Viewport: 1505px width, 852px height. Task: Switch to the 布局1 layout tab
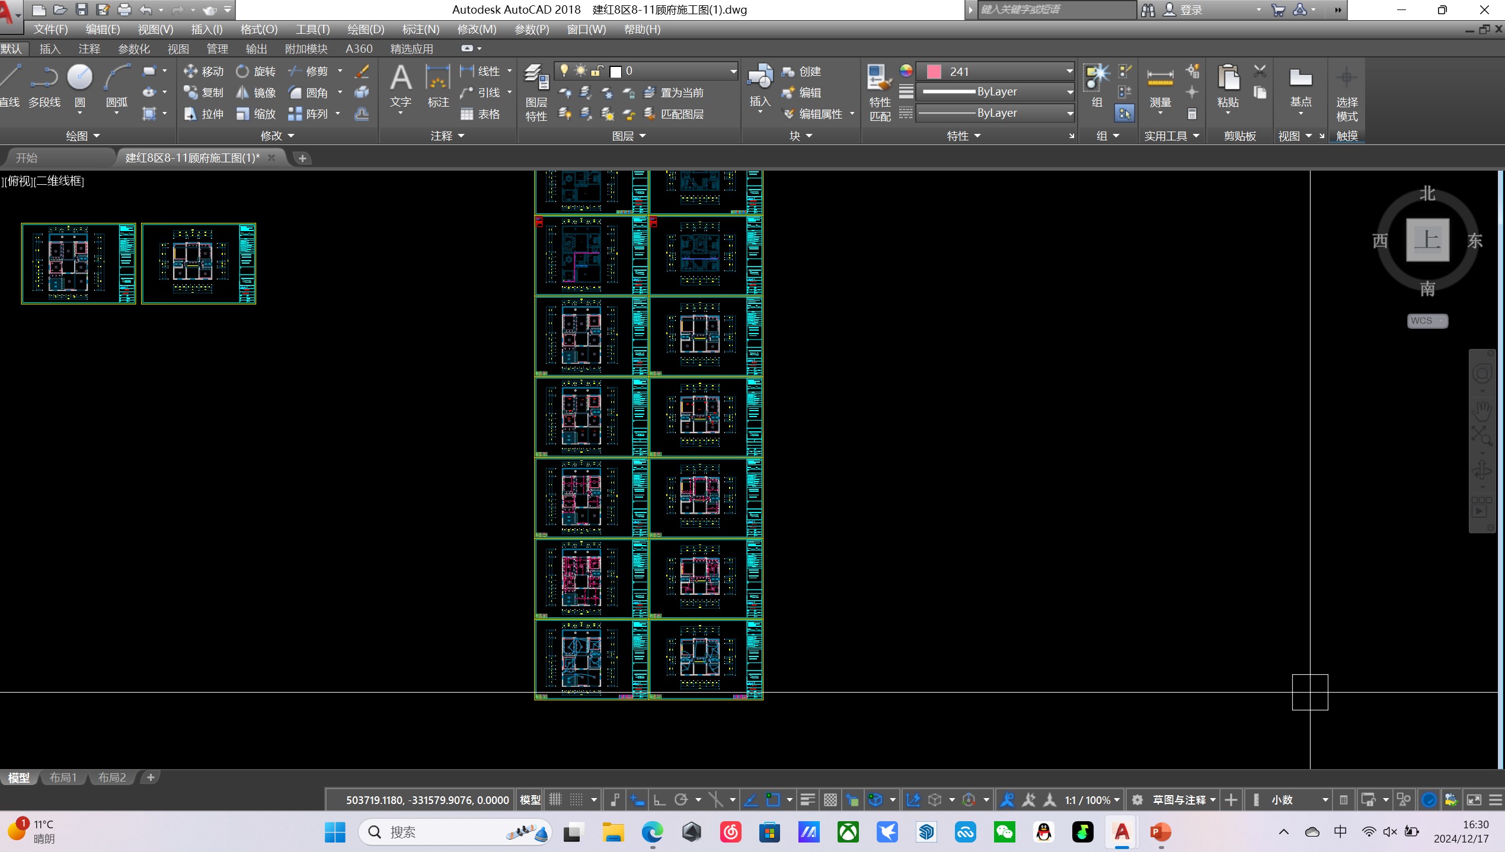point(63,777)
